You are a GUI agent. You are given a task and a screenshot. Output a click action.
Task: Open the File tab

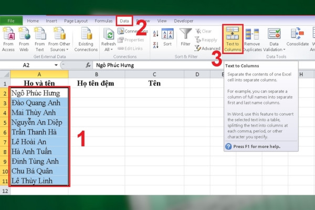point(11,20)
